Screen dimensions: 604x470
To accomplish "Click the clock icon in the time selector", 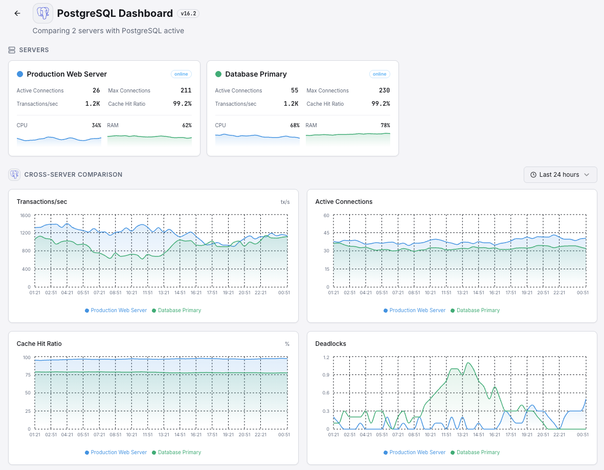I will point(533,174).
